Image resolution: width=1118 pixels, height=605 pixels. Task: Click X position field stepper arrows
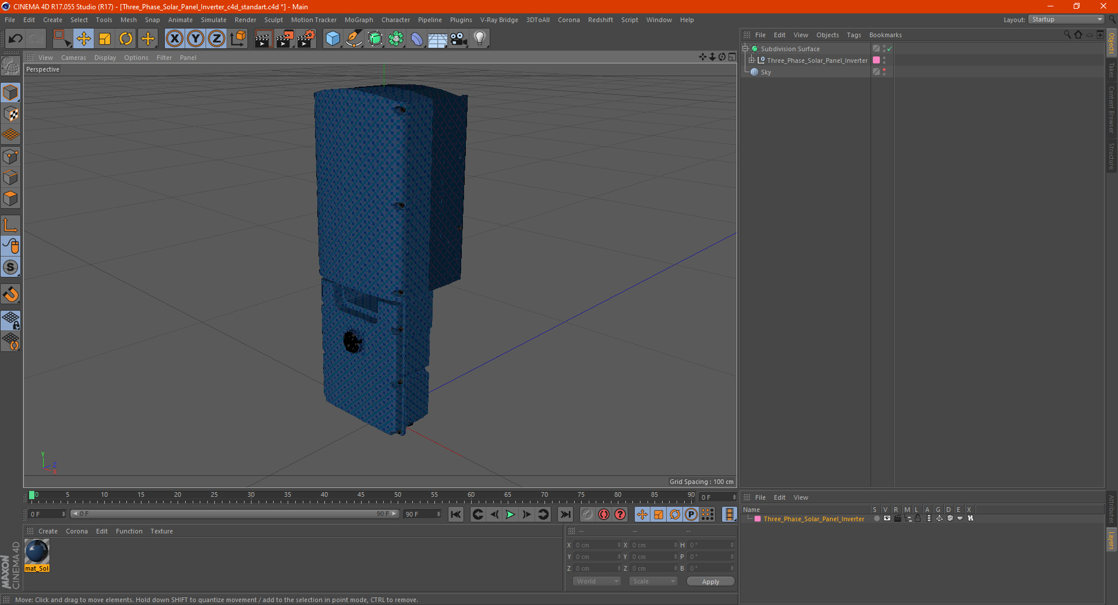pyautogui.click(x=619, y=545)
